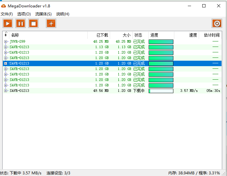Click the progress bar of the 1.13 GB row
Viewport: 227px width, 176px height.
161,47
